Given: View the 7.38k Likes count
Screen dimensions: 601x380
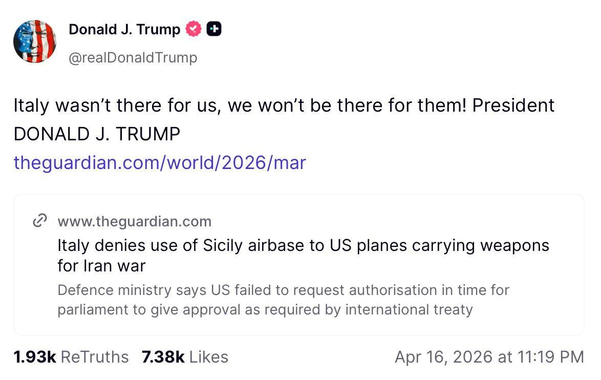Looking at the screenshot, I should (x=163, y=357).
